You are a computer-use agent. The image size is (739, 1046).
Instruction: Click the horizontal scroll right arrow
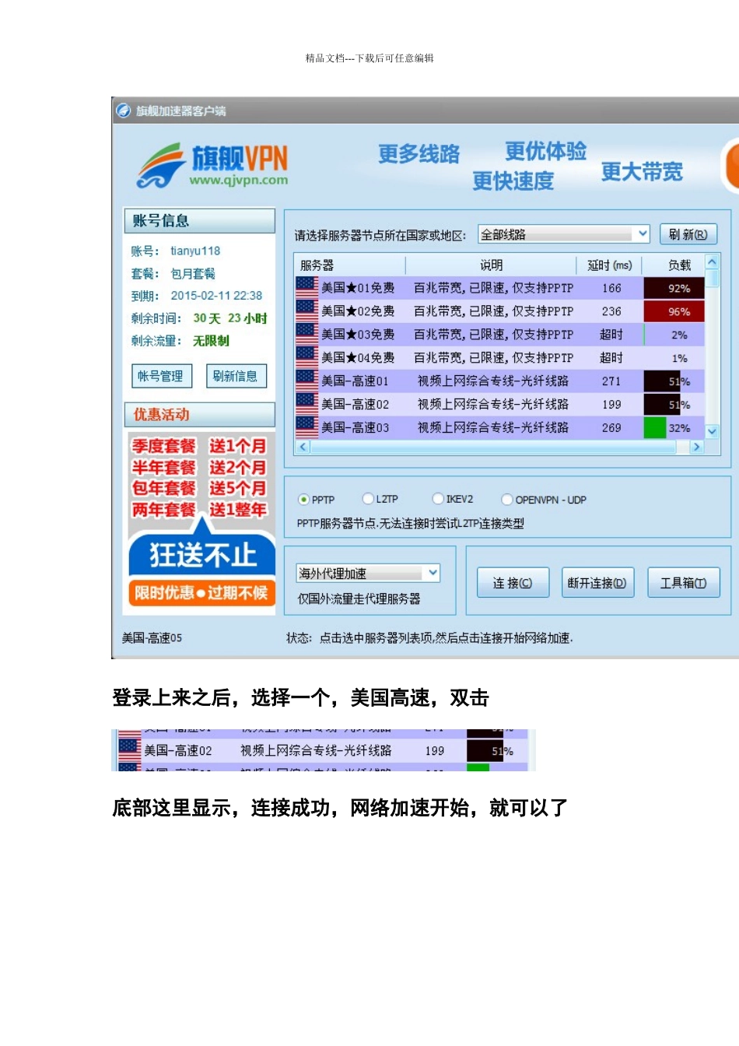[x=696, y=447]
